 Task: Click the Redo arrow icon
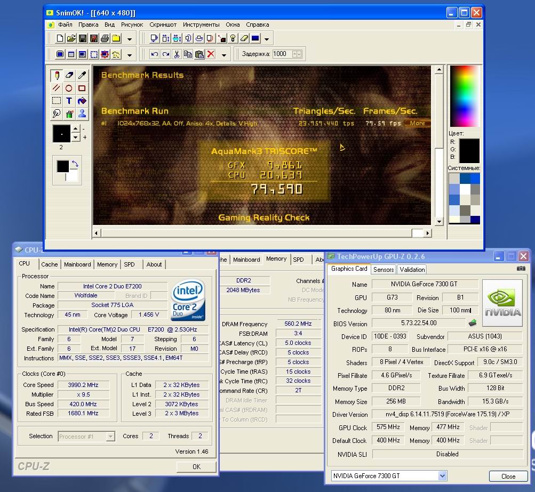(166, 54)
